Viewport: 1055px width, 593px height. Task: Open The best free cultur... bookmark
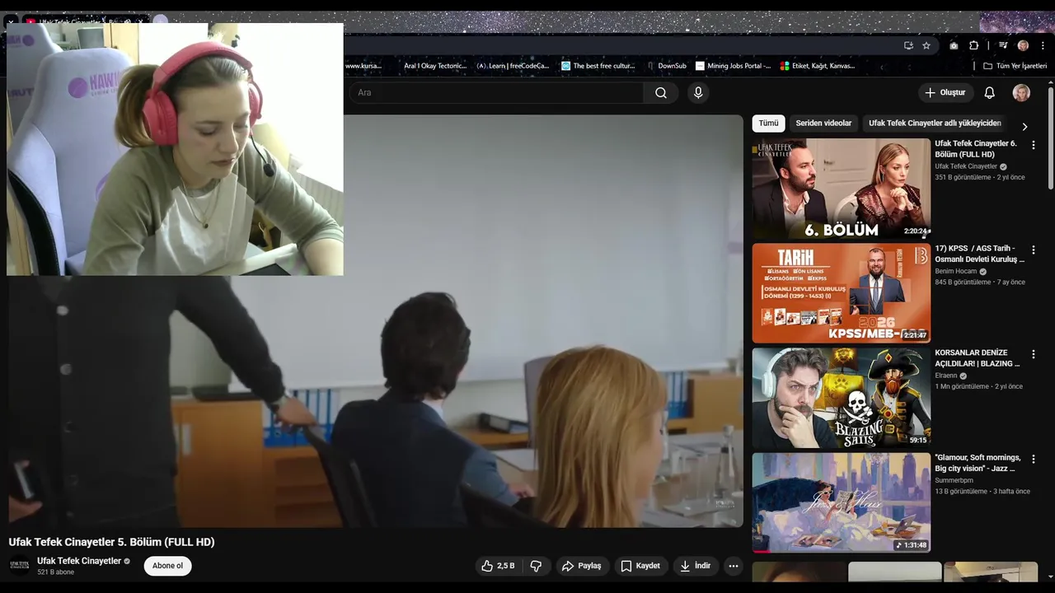(598, 66)
